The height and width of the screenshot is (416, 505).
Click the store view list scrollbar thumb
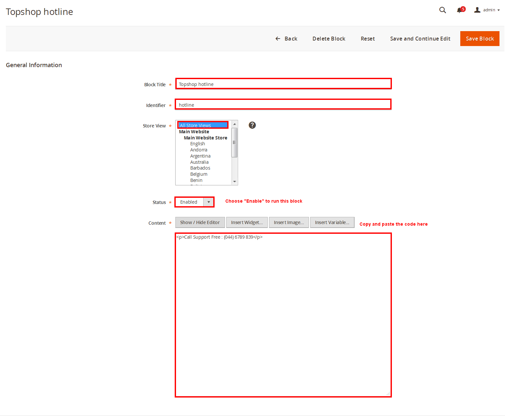pyautogui.click(x=235, y=142)
